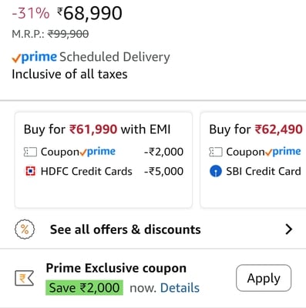The width and height of the screenshot is (306, 308).
Task: Click the prime badge beside HDFC Coupon
Action: (x=98, y=152)
